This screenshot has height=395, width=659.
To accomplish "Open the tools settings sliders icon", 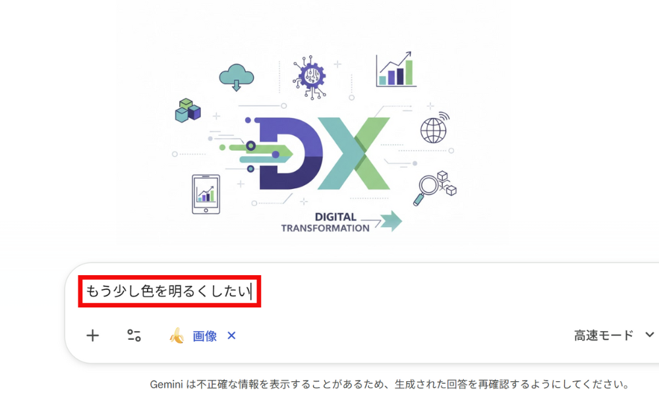I will point(134,336).
